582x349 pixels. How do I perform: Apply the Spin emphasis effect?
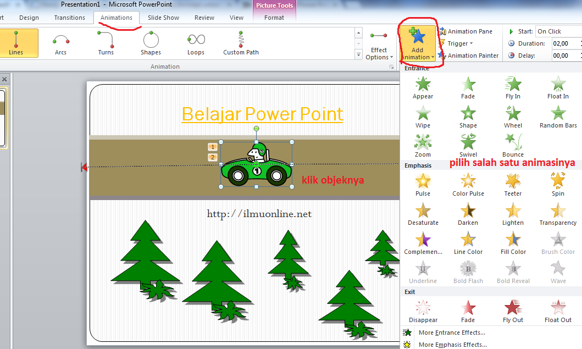[558, 184]
